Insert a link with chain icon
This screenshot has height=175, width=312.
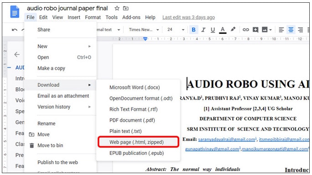(x=246, y=30)
